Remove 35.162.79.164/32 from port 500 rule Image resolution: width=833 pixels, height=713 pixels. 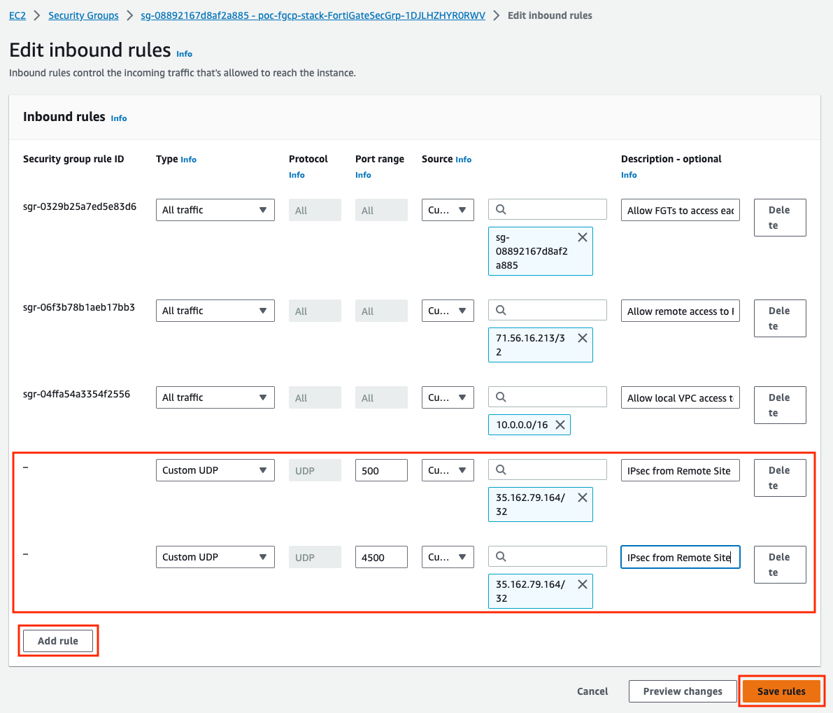tap(582, 497)
